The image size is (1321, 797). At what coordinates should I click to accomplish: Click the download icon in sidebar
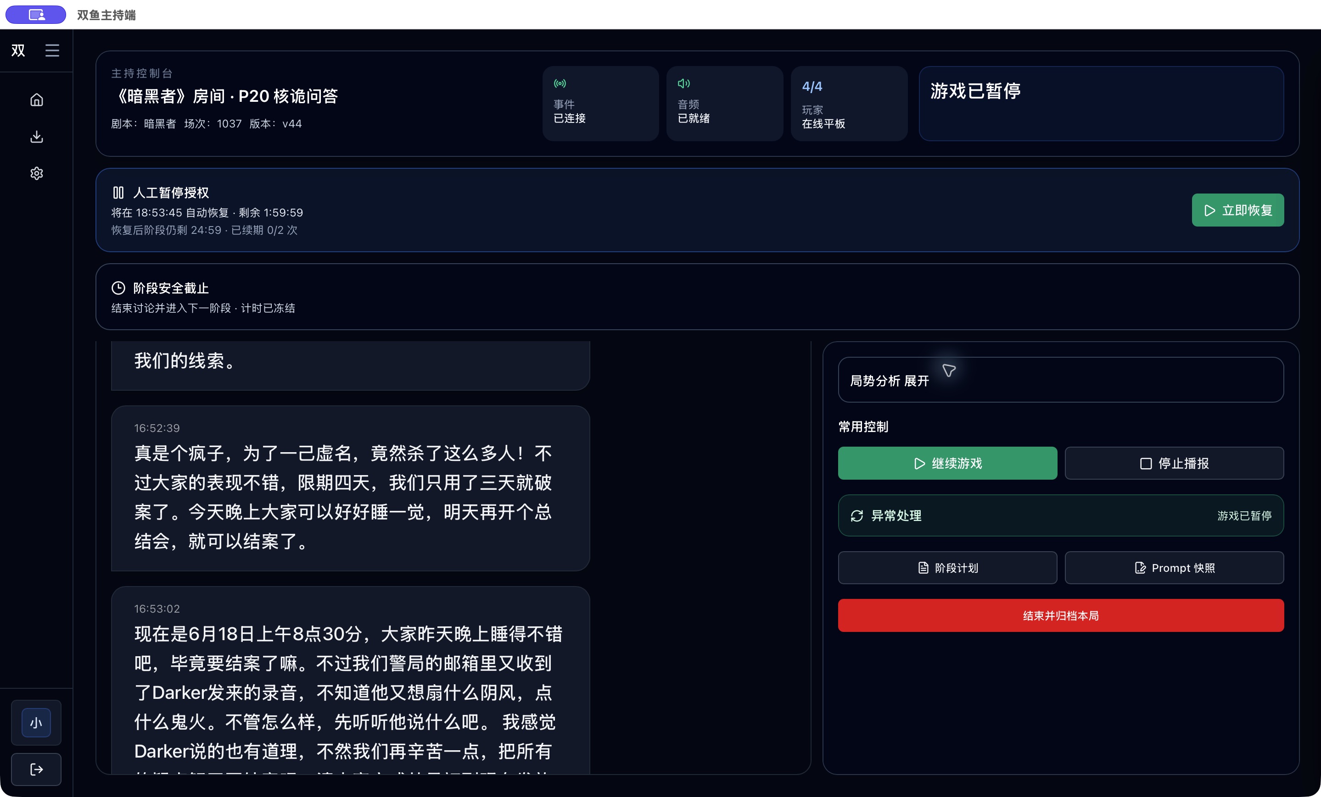coord(36,137)
